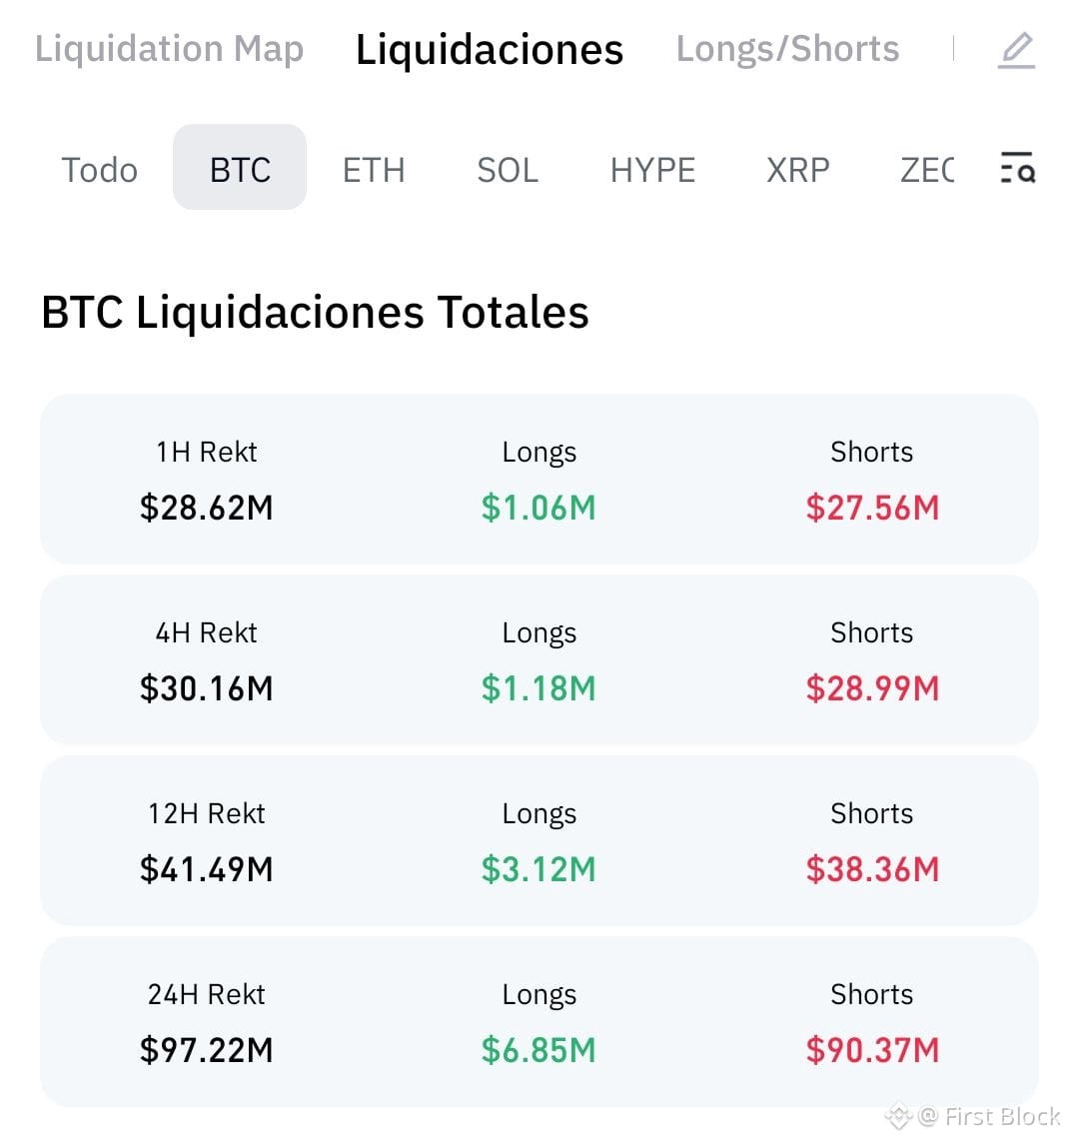Choose the BTC coin filter
This screenshot has height=1141, width=1068.
(x=240, y=168)
